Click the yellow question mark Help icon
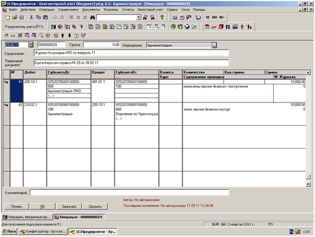 162,17
